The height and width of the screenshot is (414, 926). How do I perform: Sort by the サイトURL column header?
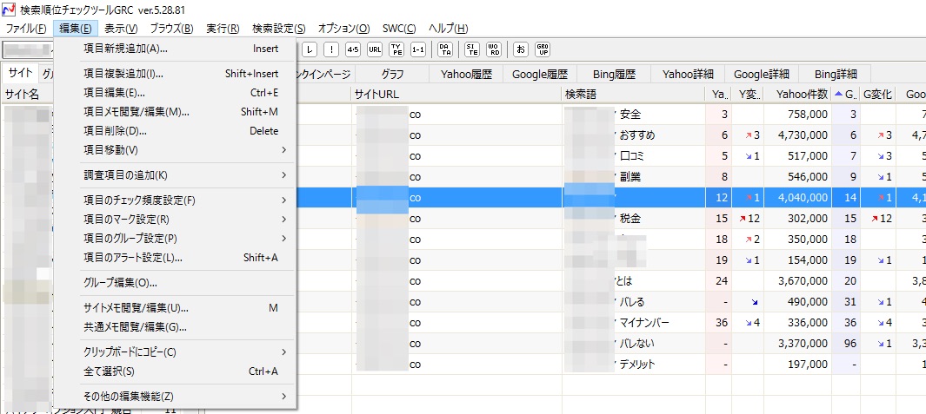click(x=456, y=94)
